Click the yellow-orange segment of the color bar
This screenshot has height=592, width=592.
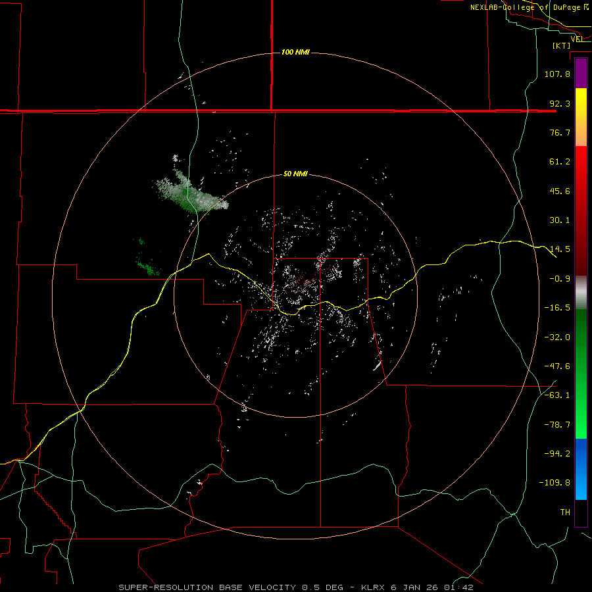[581, 117]
